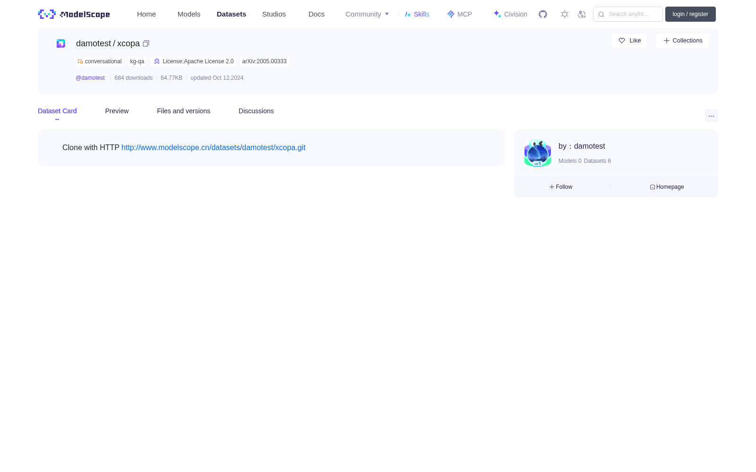Open Datasets navigation item

232,14
